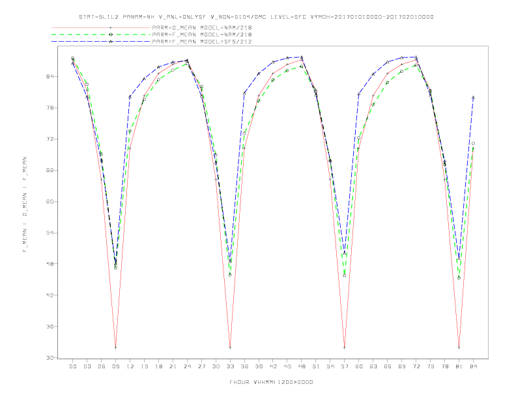Click the chart title beginning STAT=SL1L2
This screenshot has height=399, width=516.
click(256, 17)
